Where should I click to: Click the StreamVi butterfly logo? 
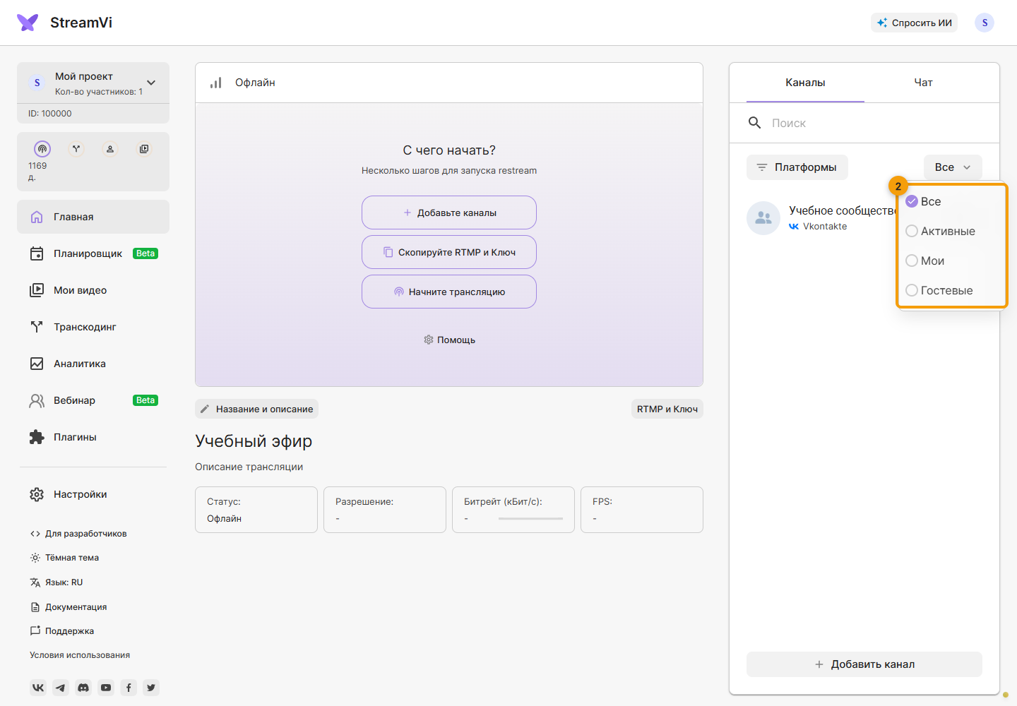click(x=28, y=23)
